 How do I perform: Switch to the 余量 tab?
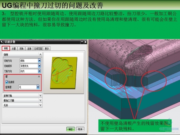[x=14, y=49]
